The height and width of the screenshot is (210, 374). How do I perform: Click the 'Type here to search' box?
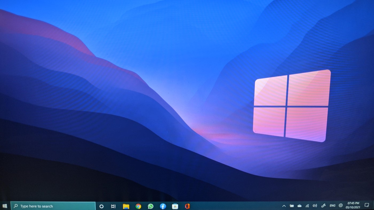[x=53, y=206]
